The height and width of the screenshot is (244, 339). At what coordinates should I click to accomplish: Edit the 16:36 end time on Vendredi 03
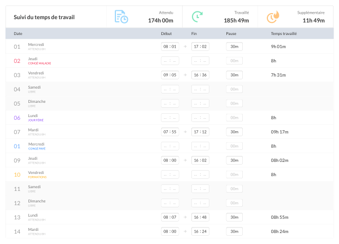coord(200,75)
